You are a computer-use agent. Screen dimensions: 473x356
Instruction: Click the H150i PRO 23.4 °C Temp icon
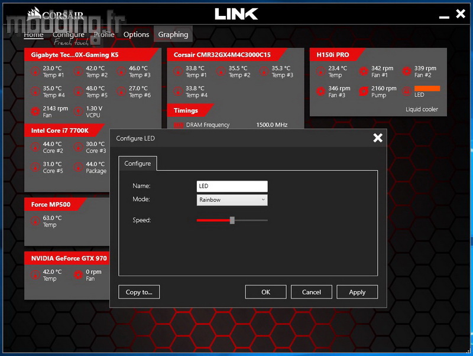[320, 71]
